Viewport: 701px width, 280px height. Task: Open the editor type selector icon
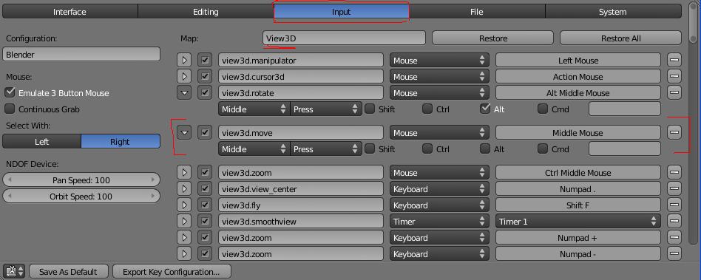(14, 272)
